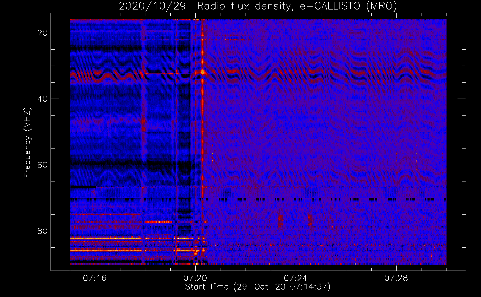Click the 07:24 time tick label
481x297 pixels.
296,278
